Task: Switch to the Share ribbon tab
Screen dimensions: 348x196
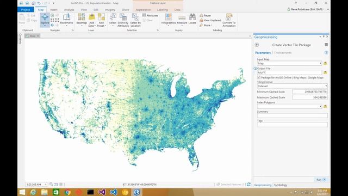Action: [125, 10]
